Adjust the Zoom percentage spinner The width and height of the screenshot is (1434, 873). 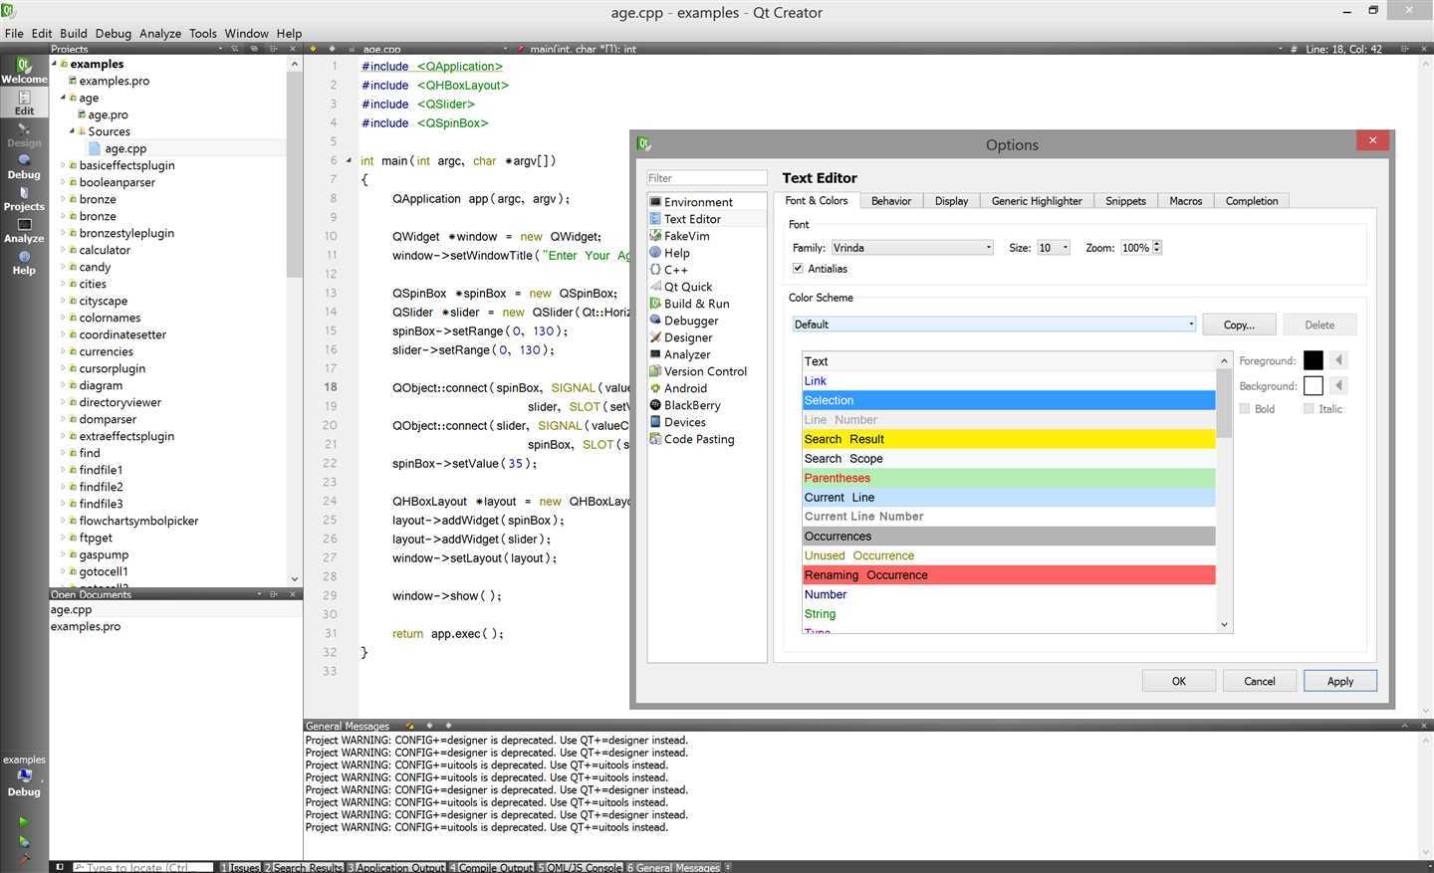[1141, 248]
